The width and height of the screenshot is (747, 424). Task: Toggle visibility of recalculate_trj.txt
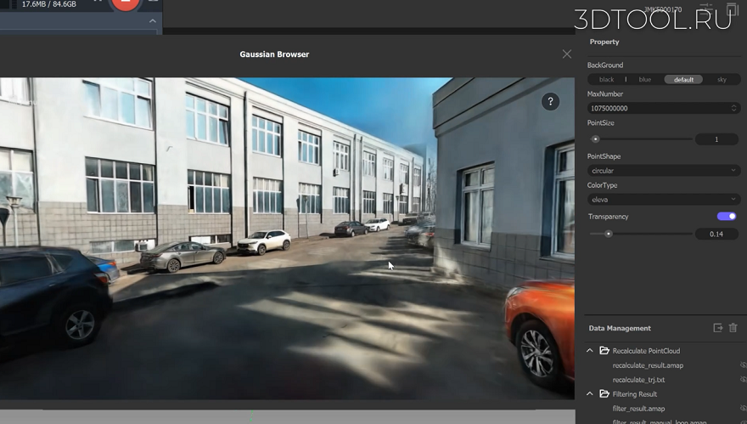tap(744, 380)
